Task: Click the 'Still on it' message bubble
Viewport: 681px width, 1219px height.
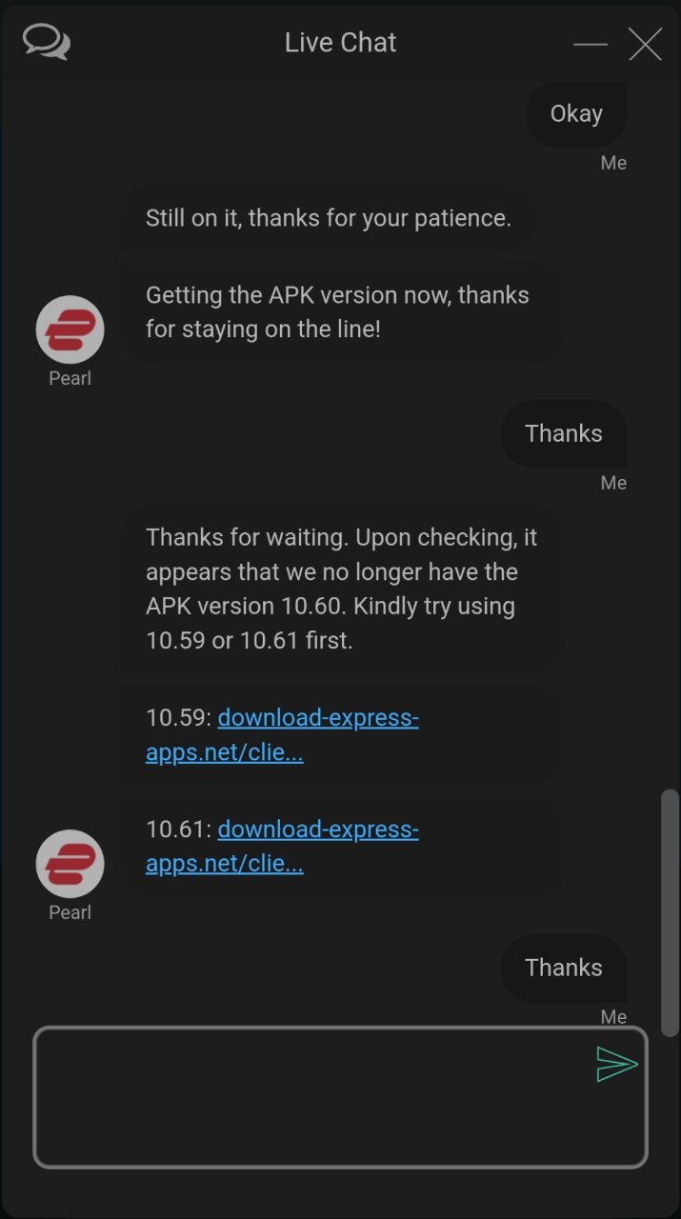Action: pyautogui.click(x=328, y=218)
